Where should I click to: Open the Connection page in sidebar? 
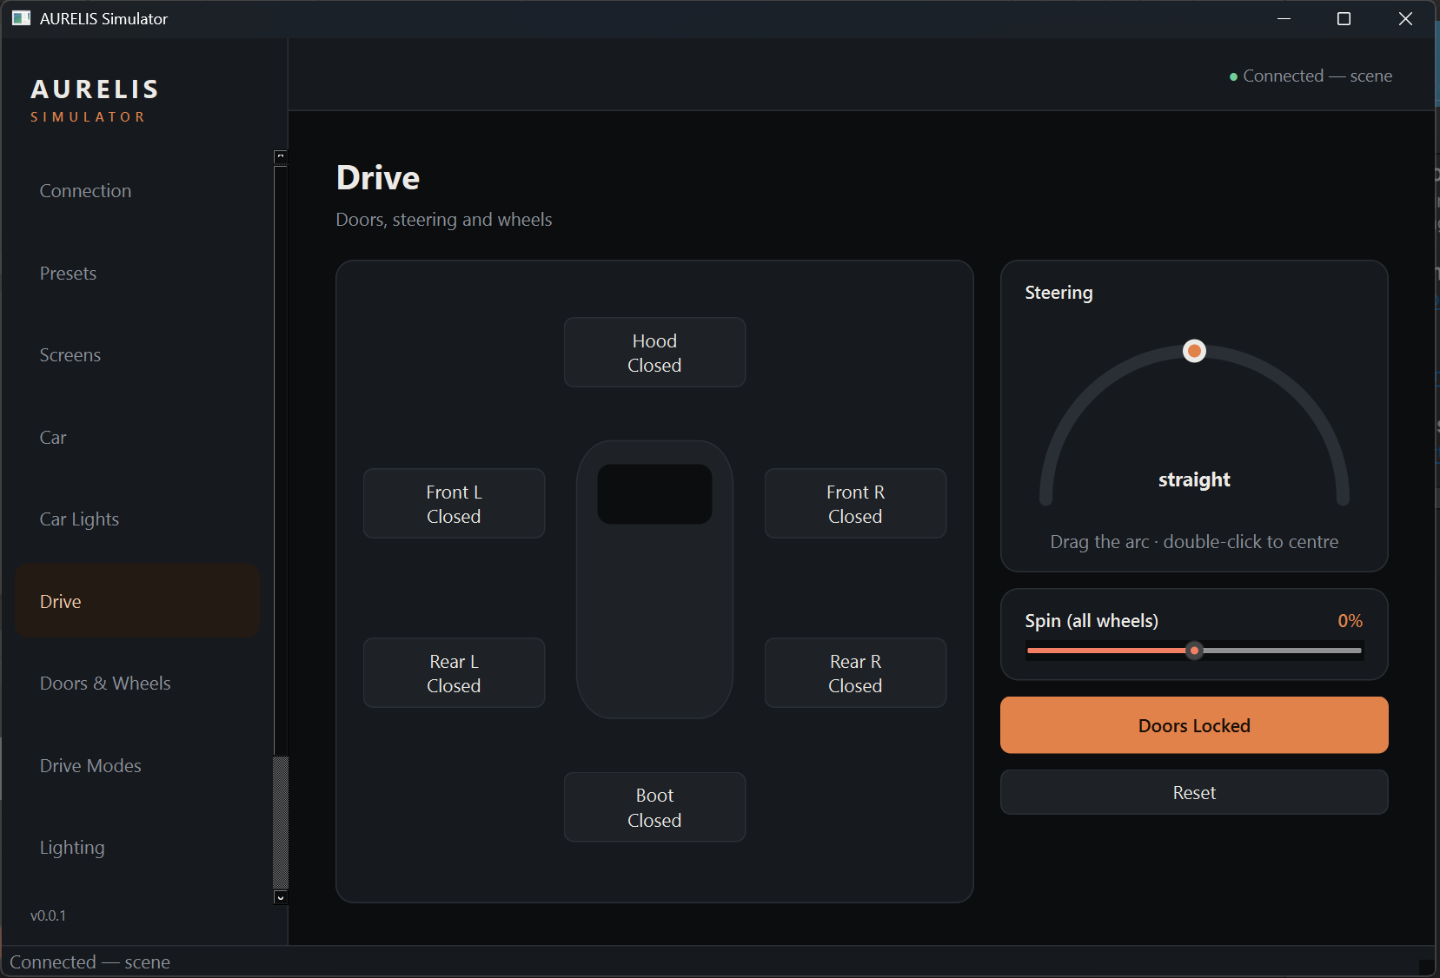coord(137,191)
